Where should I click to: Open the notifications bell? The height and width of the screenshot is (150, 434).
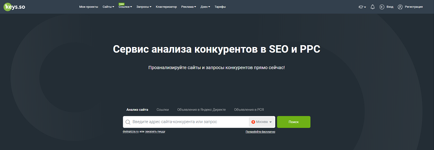[x=372, y=7]
